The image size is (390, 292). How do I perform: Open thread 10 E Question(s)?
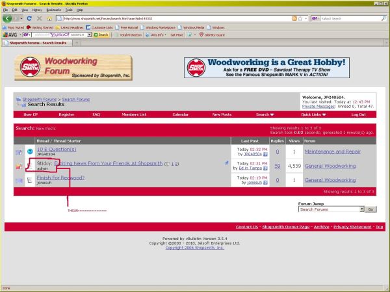coord(57,150)
